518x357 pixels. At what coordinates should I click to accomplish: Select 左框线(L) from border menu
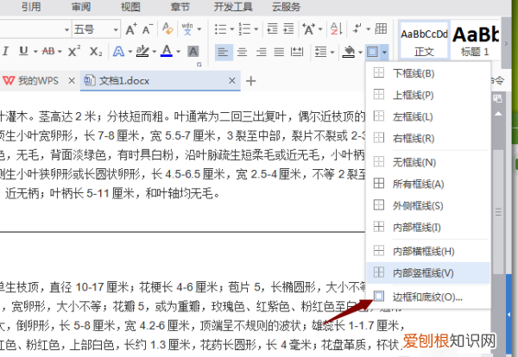pos(428,116)
